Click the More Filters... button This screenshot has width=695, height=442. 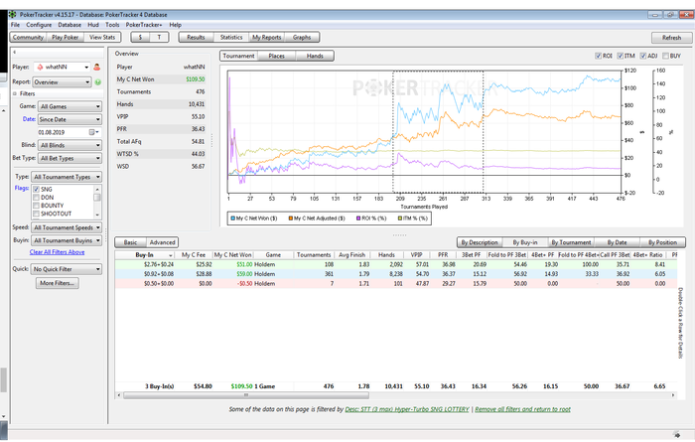click(x=58, y=283)
